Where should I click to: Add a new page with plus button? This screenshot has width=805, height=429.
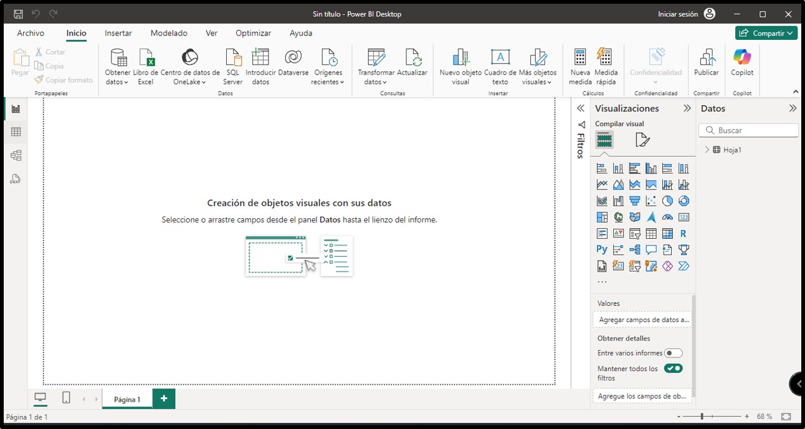point(164,399)
